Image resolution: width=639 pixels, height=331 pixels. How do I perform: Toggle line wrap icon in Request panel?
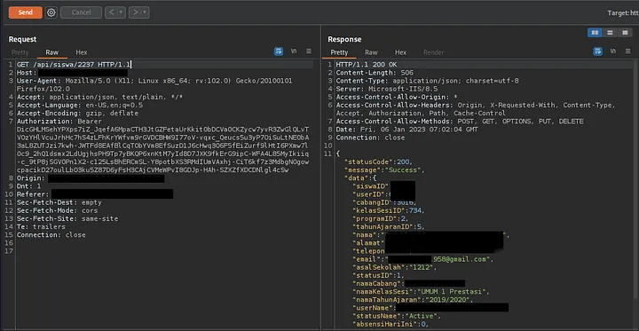279,51
